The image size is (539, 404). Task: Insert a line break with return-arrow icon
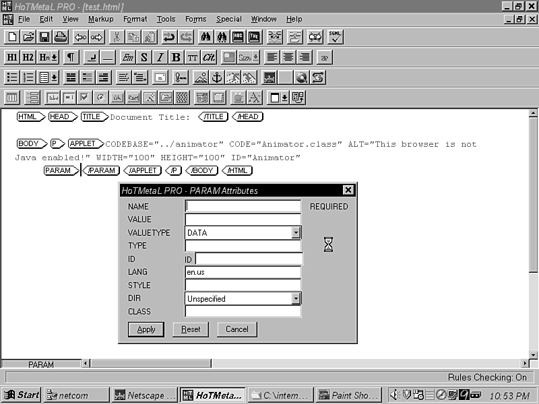[92, 57]
